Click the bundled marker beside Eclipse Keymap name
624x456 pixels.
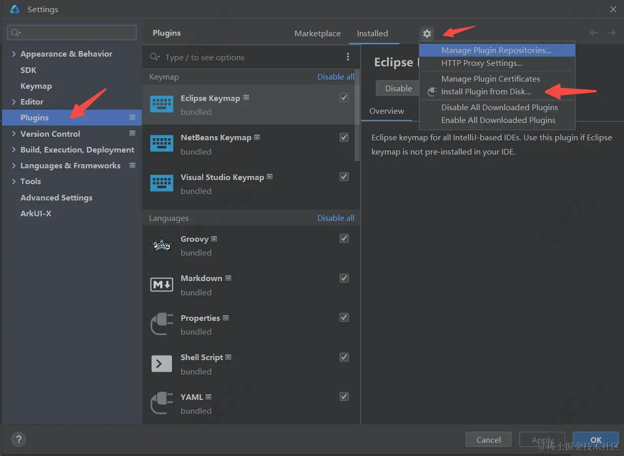click(246, 97)
